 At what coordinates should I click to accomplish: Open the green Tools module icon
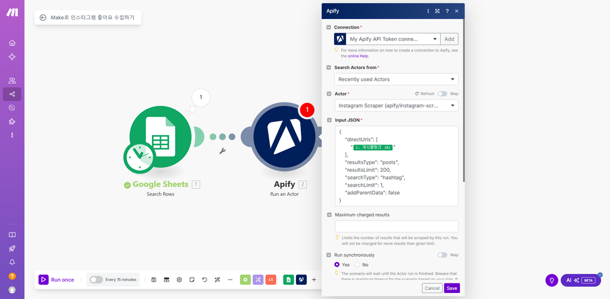(x=245, y=279)
